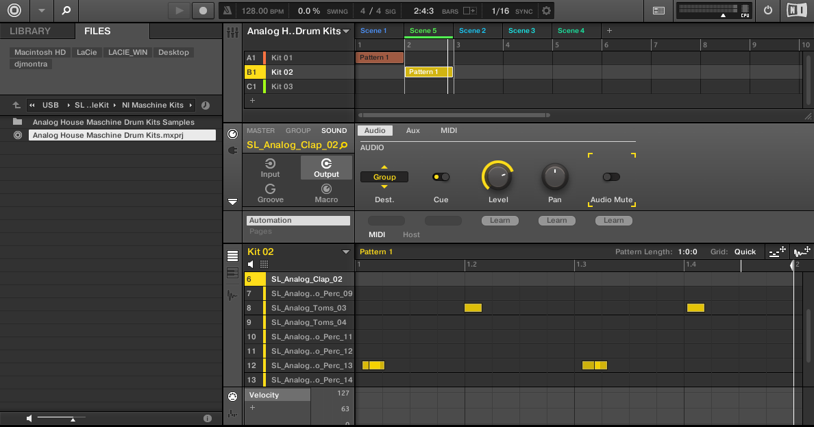Open the browser with the magnifier icon

tap(66, 10)
